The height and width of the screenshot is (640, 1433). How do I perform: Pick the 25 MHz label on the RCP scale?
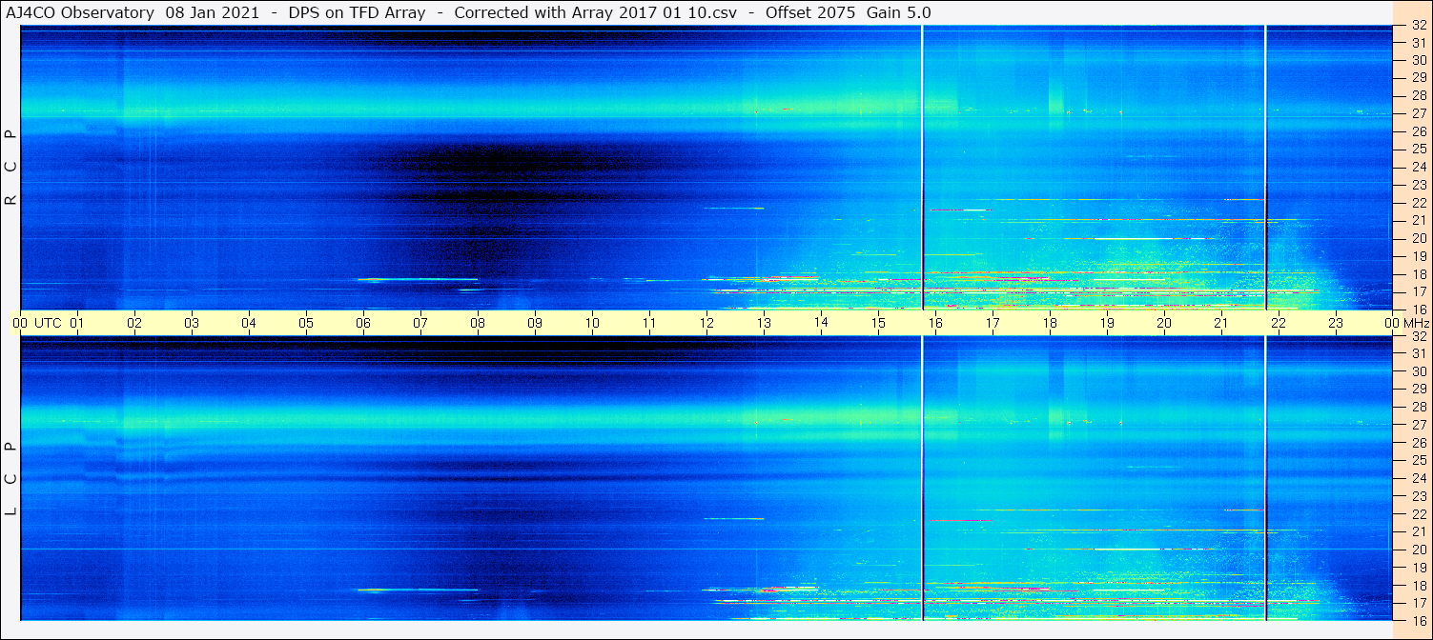(x=1419, y=149)
